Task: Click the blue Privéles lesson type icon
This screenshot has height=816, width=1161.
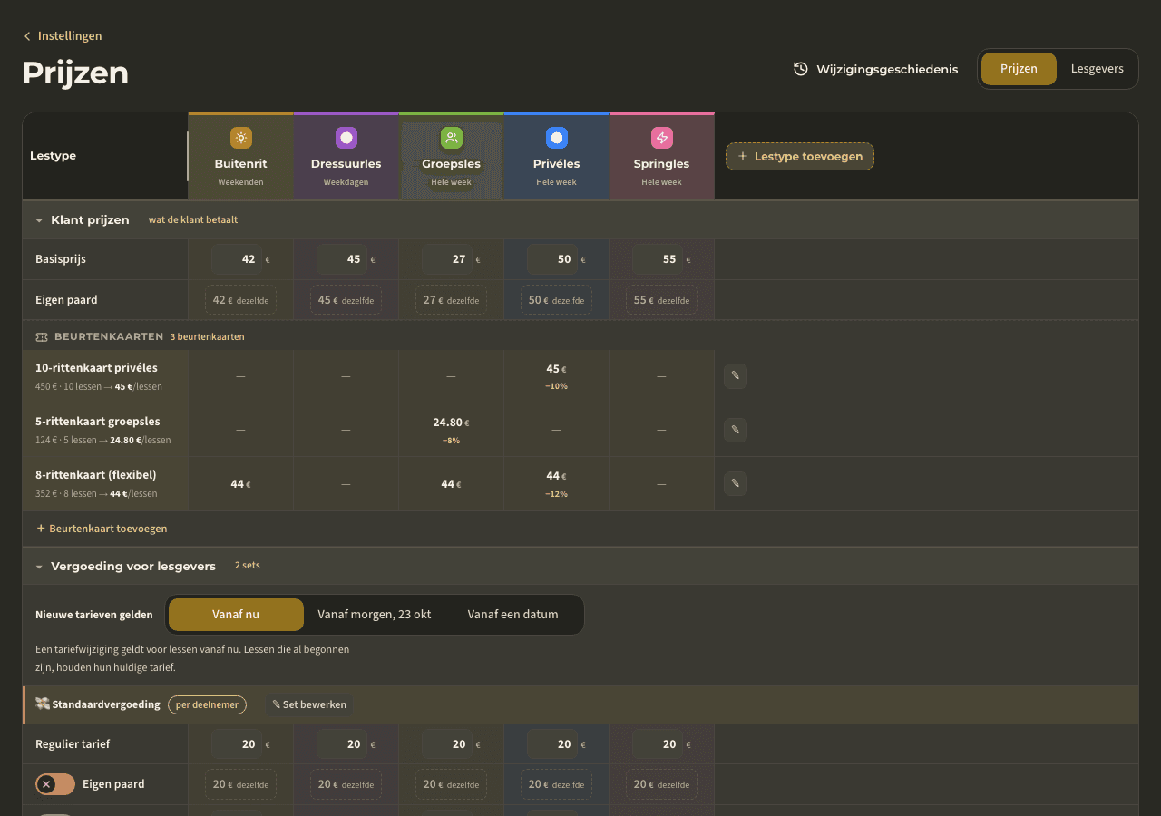Action: [556, 138]
